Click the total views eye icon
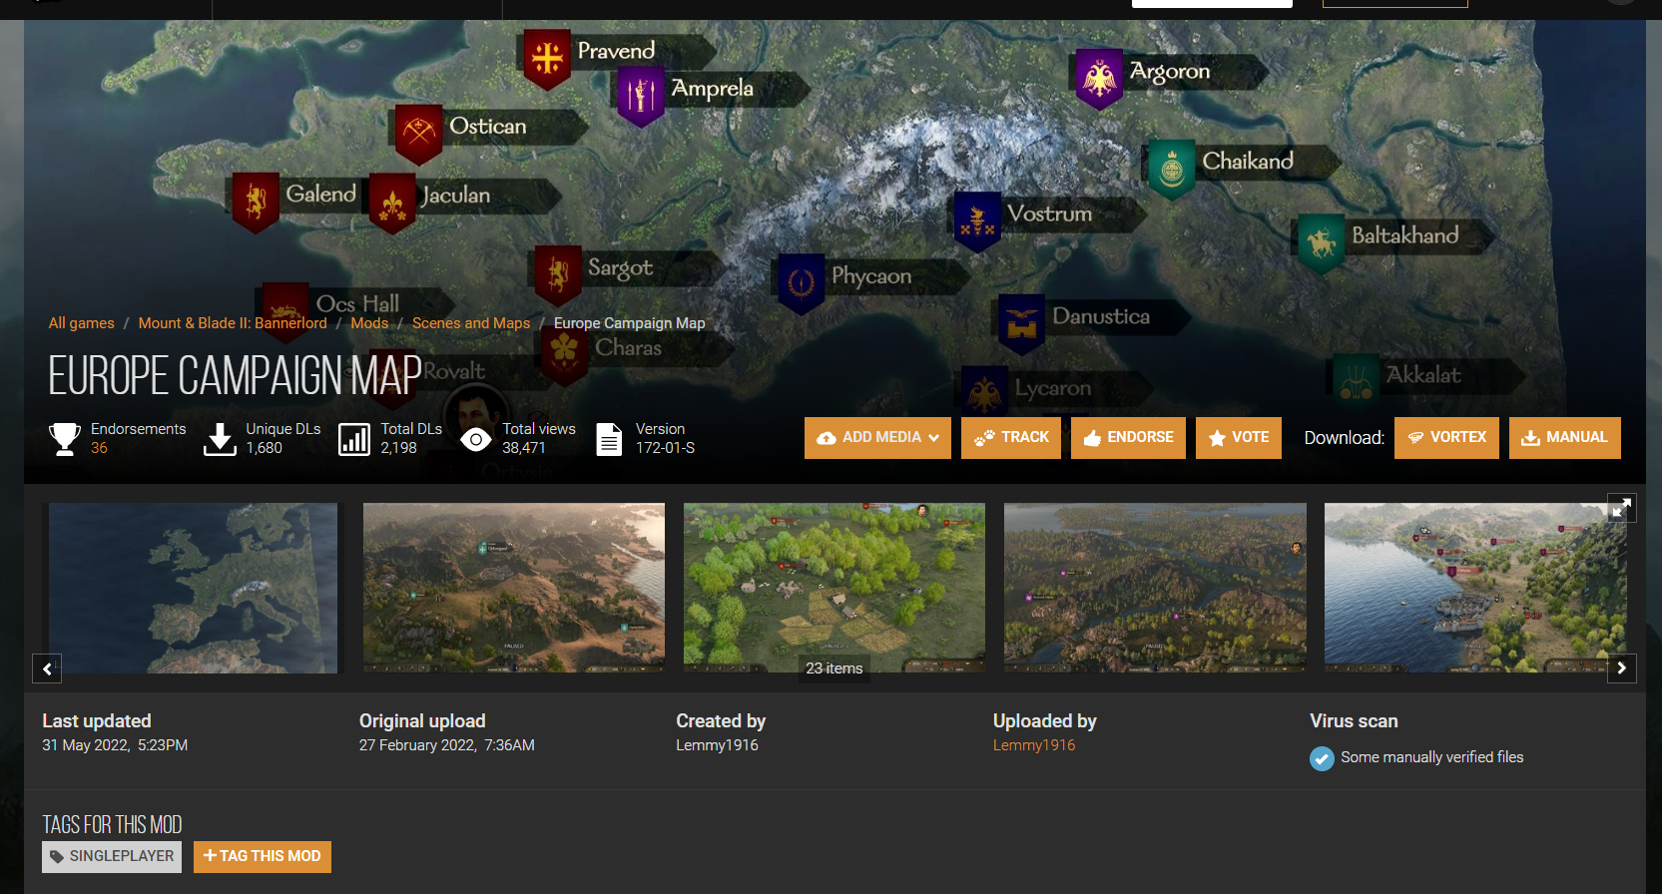Viewport: 1662px width, 894px height. (x=476, y=440)
